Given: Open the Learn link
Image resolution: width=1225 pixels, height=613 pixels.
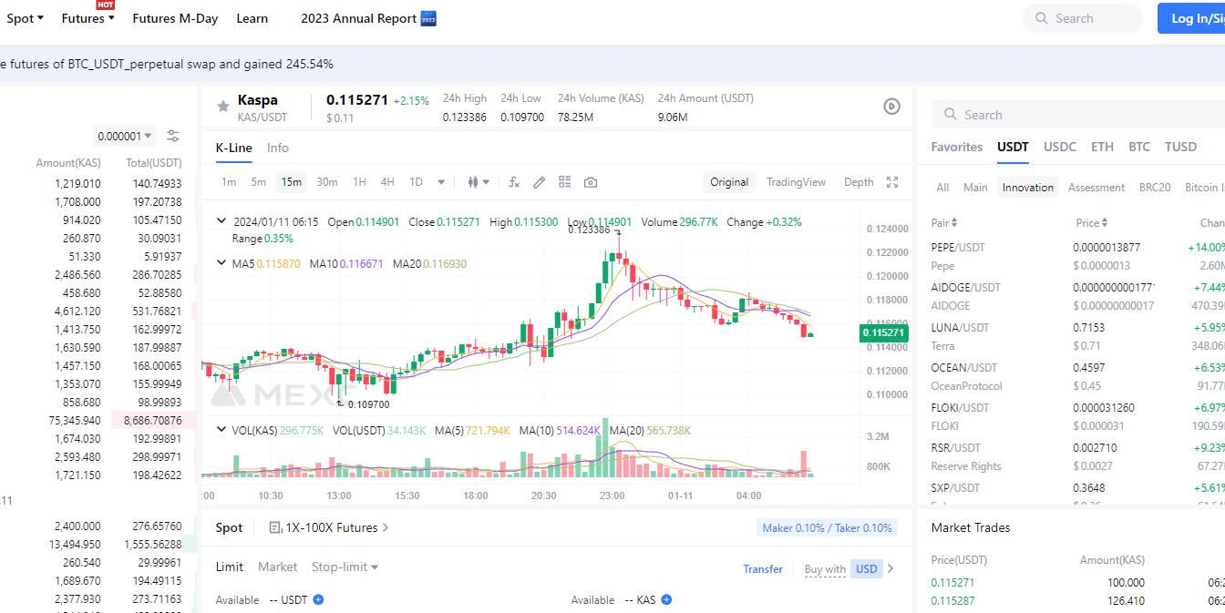Looking at the screenshot, I should [252, 18].
